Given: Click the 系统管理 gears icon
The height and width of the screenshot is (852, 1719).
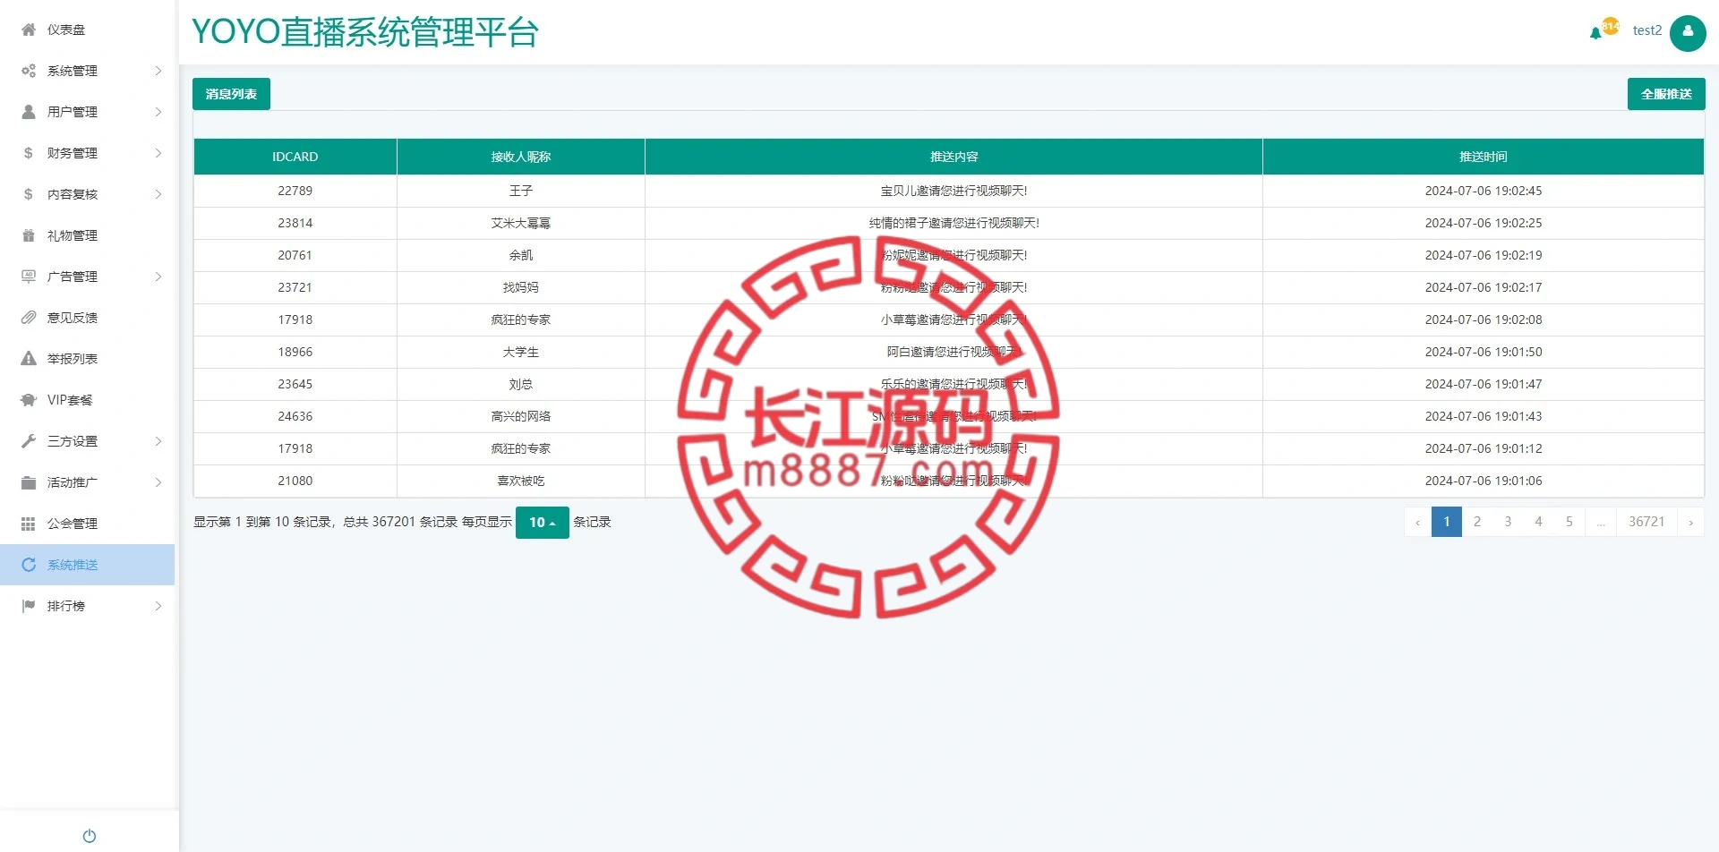Looking at the screenshot, I should [x=29, y=71].
